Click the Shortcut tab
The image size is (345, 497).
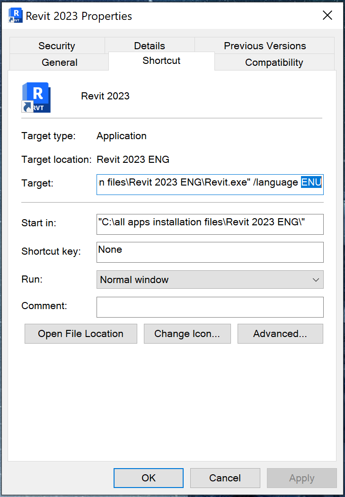click(161, 61)
